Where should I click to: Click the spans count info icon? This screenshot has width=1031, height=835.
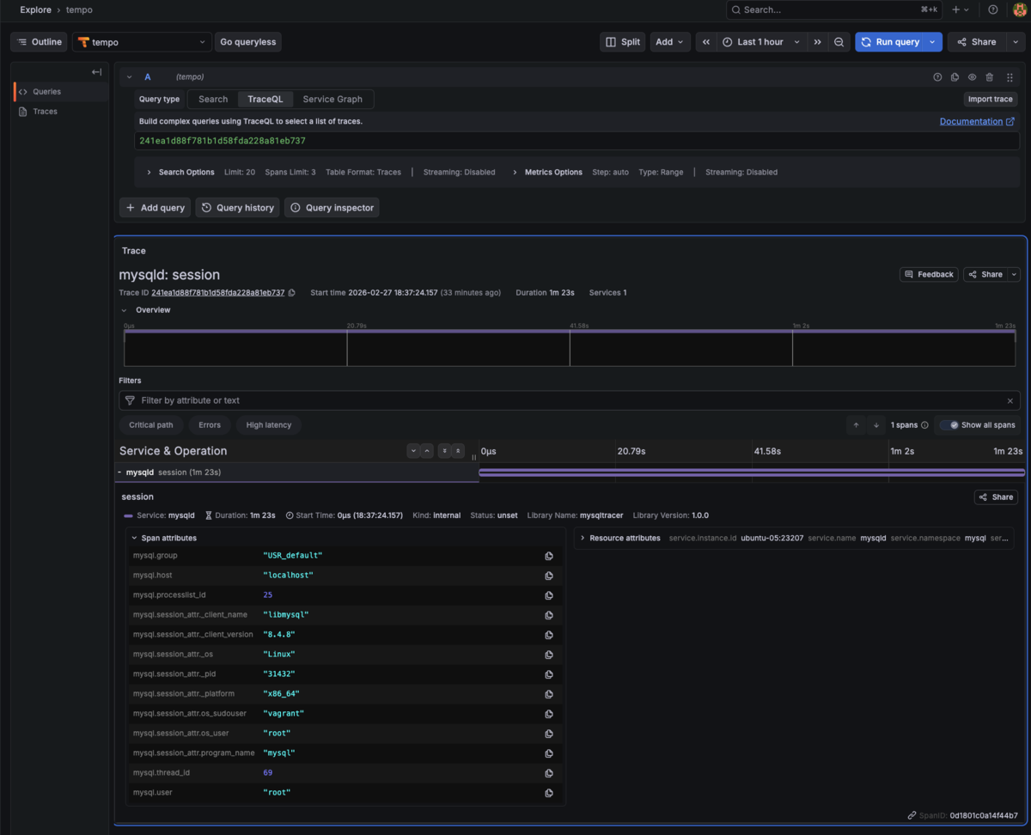tap(924, 425)
